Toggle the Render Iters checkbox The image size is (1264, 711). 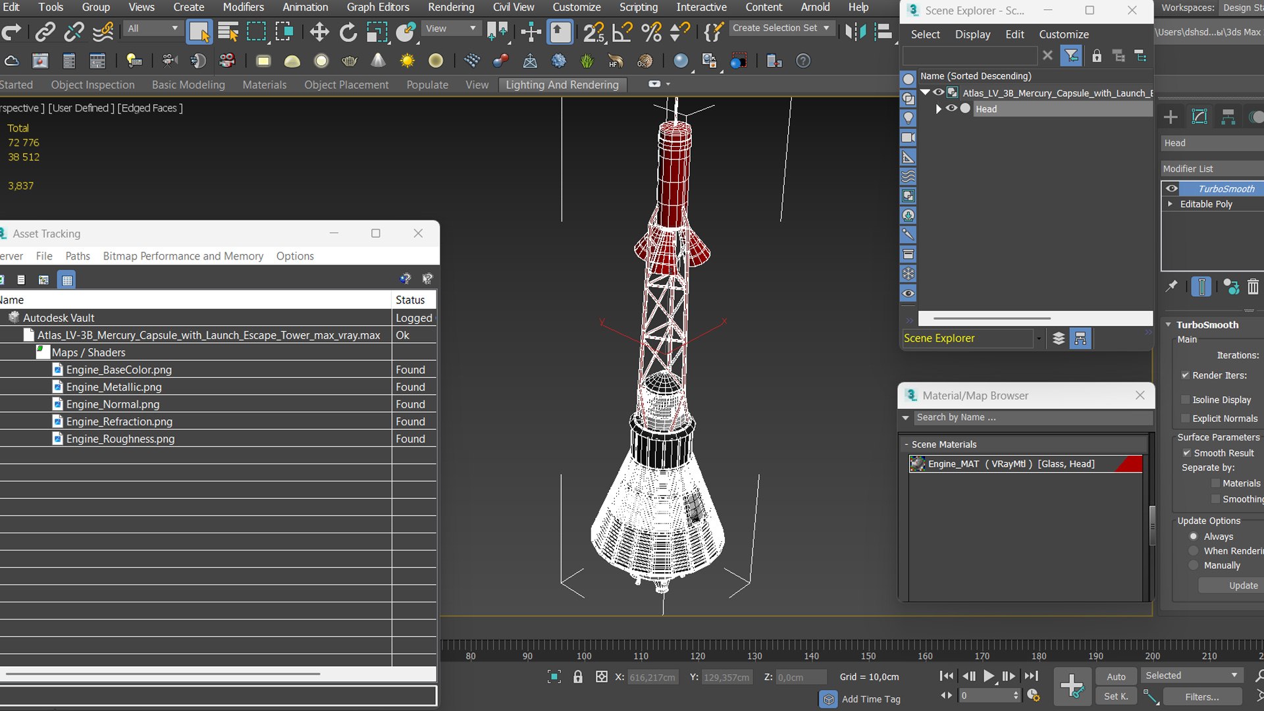coord(1185,375)
